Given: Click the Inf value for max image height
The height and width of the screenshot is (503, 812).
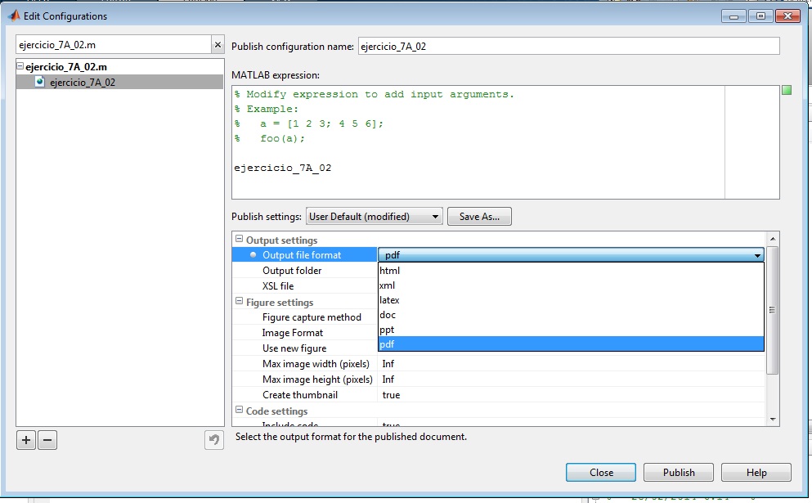Looking at the screenshot, I should (388, 379).
